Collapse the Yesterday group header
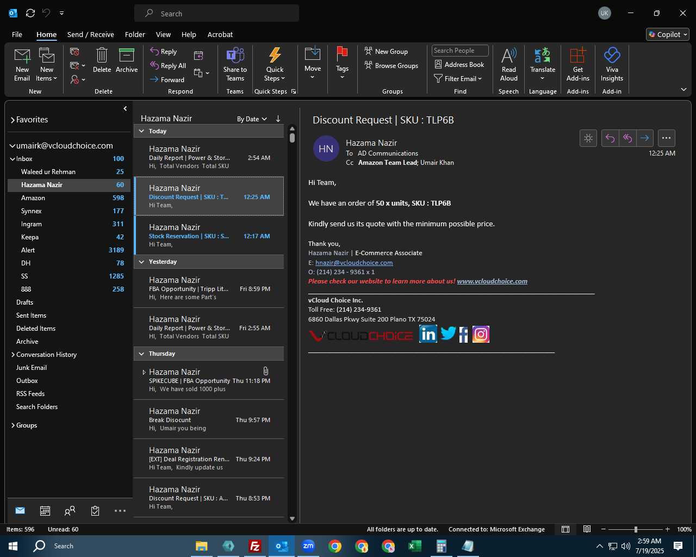696x557 pixels. tap(142, 262)
